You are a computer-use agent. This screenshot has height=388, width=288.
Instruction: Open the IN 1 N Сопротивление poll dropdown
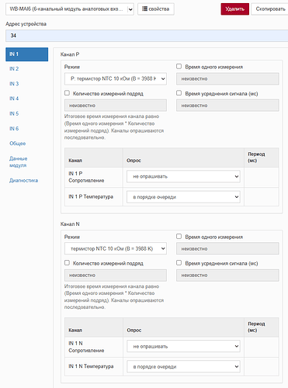click(183, 346)
